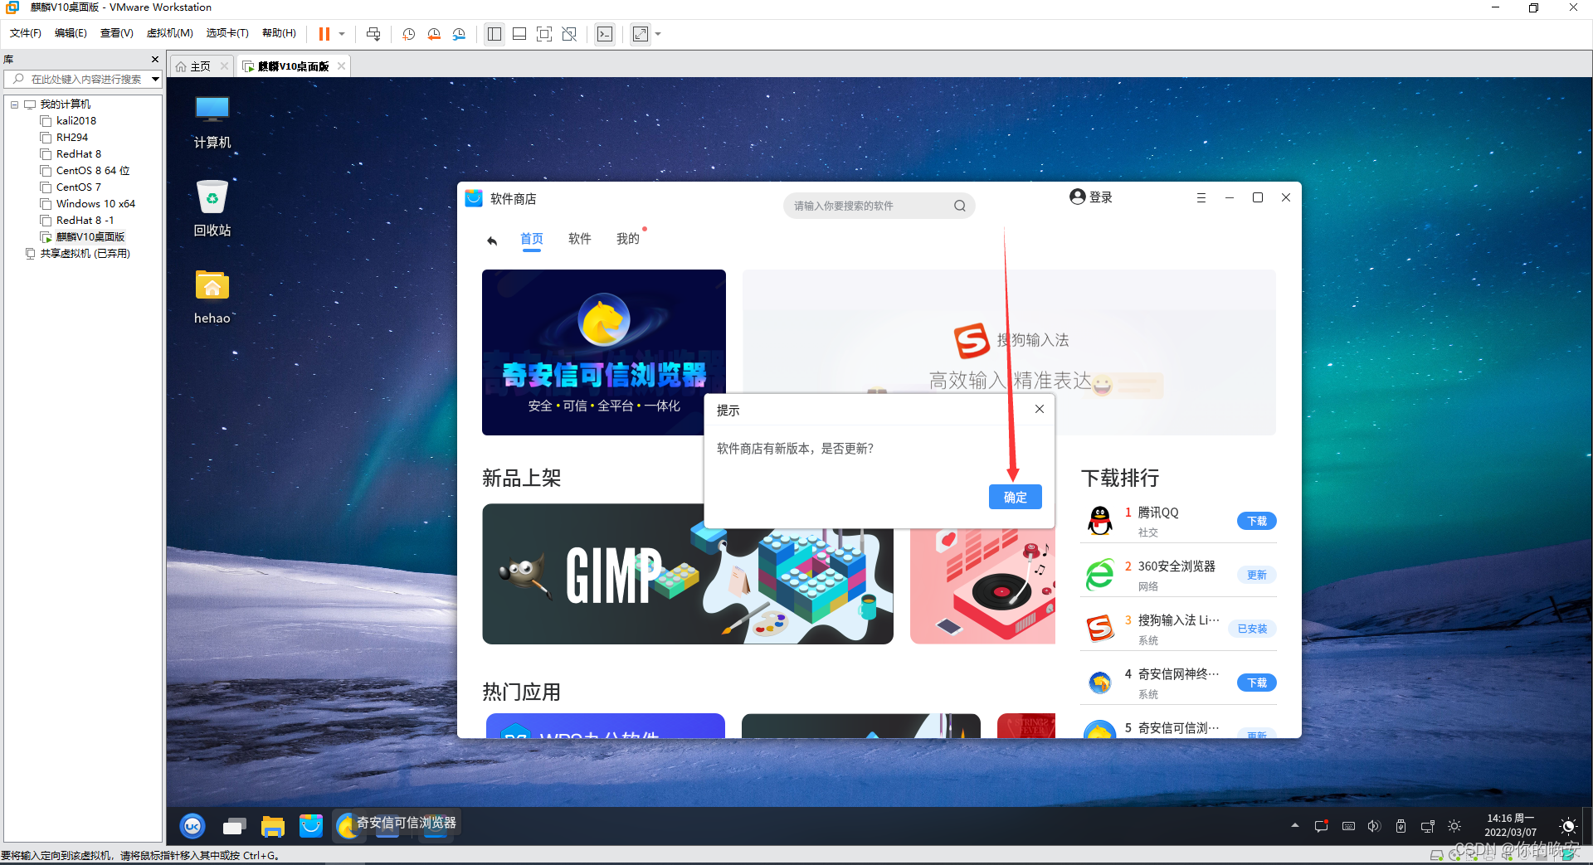Image resolution: width=1593 pixels, height=865 pixels.
Task: Click the 腾讯QQ penguin icon in ranking
Action: [1100, 521]
